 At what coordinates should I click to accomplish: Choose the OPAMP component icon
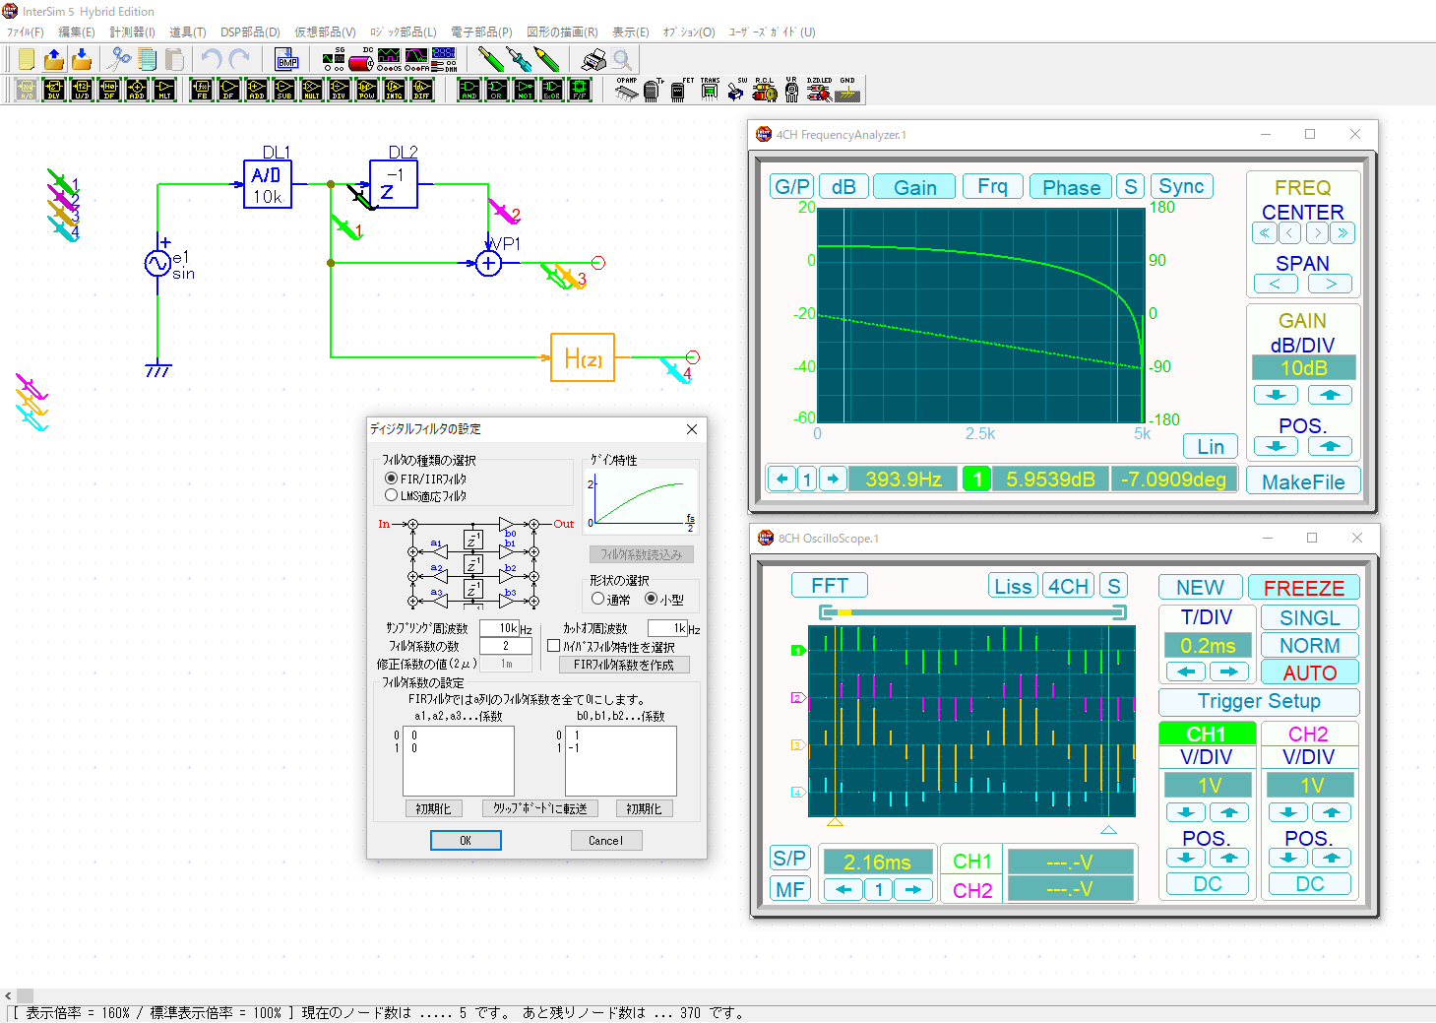[626, 90]
